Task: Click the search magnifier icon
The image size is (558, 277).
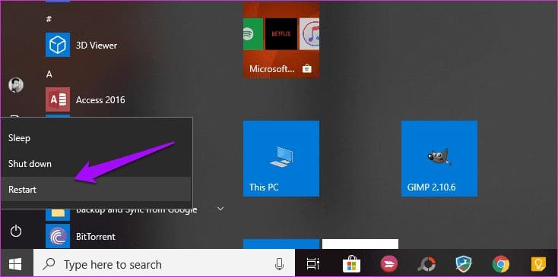Action: (x=49, y=264)
